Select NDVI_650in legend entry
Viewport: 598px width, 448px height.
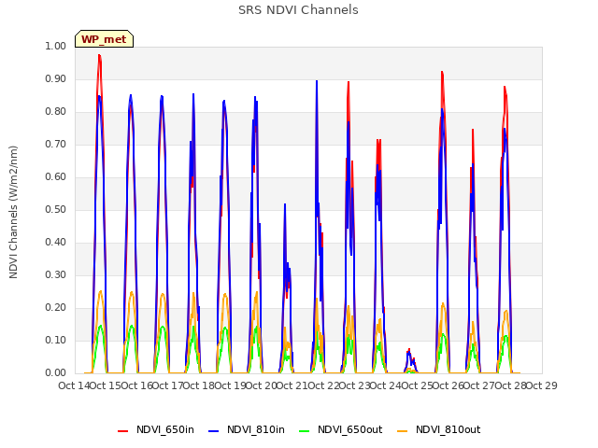[x=156, y=429]
